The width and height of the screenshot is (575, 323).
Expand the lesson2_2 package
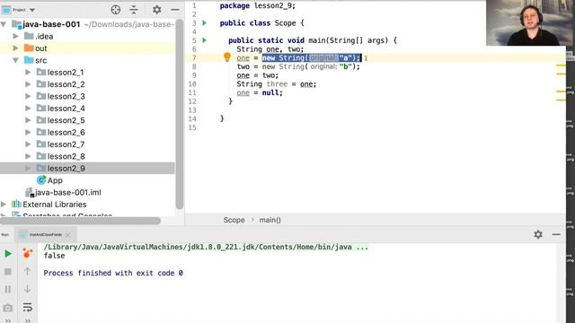tap(28, 84)
